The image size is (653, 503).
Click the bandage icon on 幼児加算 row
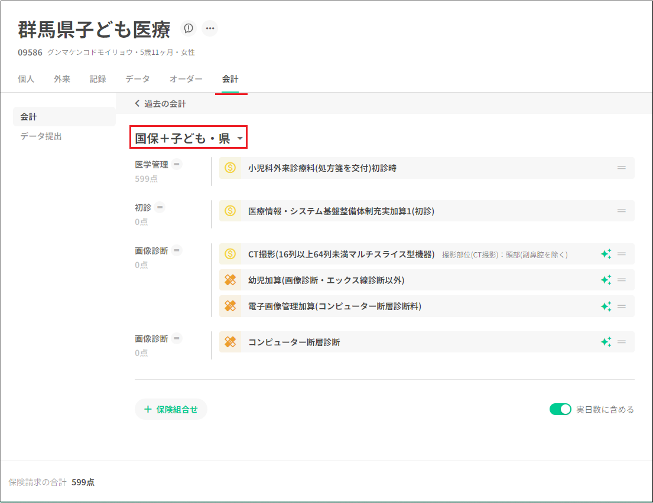230,280
